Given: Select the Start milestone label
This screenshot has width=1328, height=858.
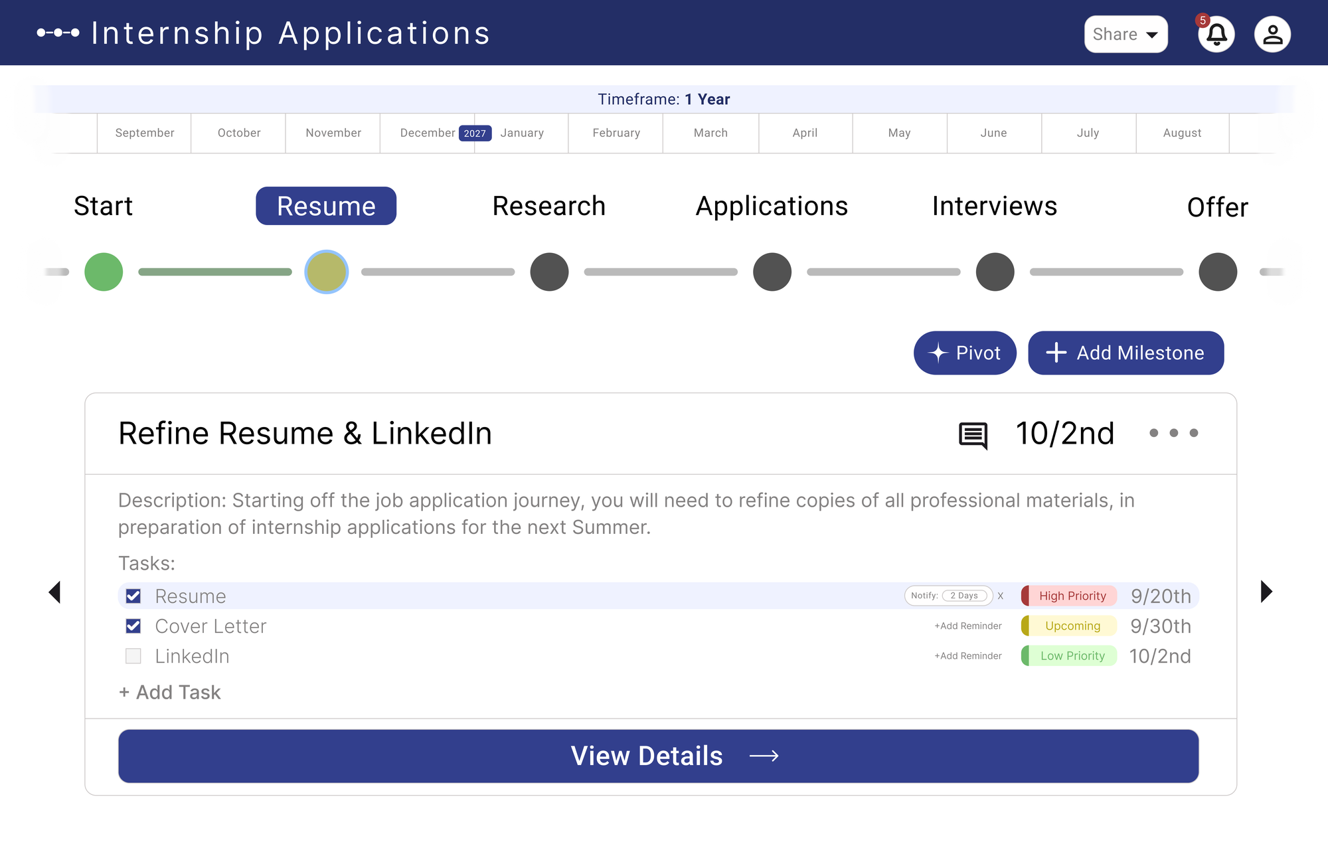Looking at the screenshot, I should coord(103,206).
